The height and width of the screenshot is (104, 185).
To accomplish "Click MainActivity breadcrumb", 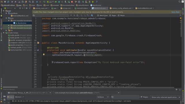I will [x=96, y=5].
